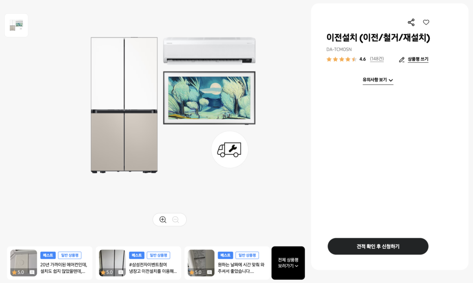Viewport: 473px width, 283px height.
Task: Click the chevron next to 유의사항 보기
Action: coord(391,80)
